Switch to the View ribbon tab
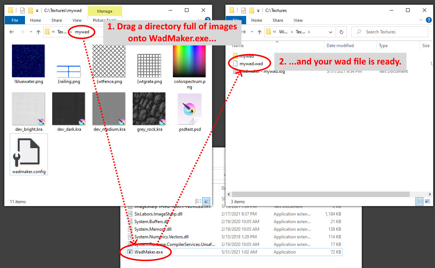 tap(76, 20)
